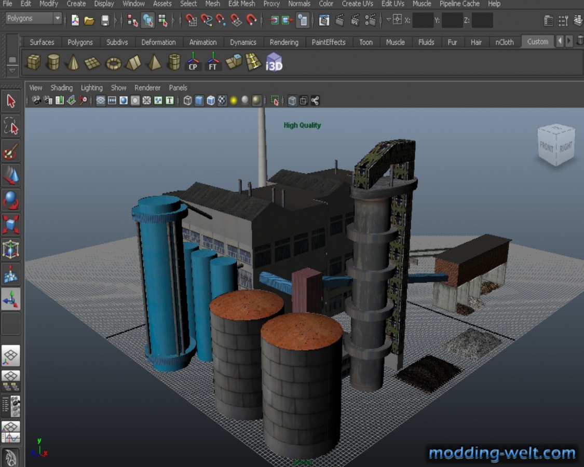584x467 pixels.
Task: Activate the Rotate tool
Action: pos(11,200)
